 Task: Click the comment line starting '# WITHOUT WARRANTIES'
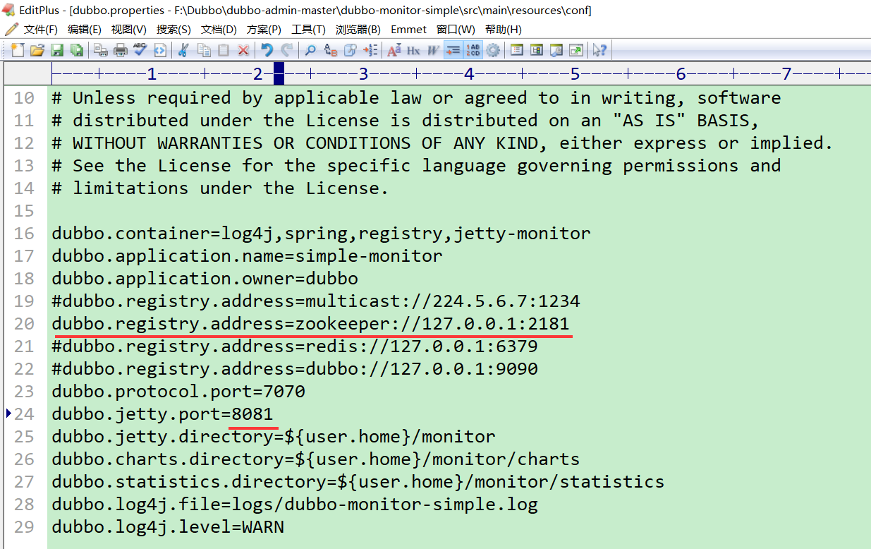(442, 143)
